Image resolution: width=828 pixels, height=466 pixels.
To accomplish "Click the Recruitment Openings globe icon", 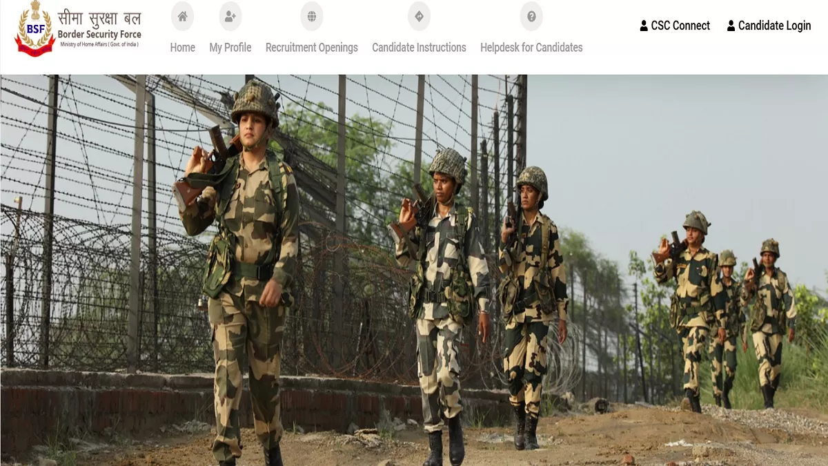I will point(312,17).
